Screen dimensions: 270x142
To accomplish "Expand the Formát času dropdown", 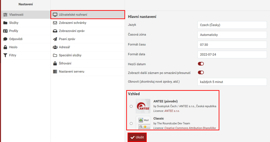I will 232,45.
